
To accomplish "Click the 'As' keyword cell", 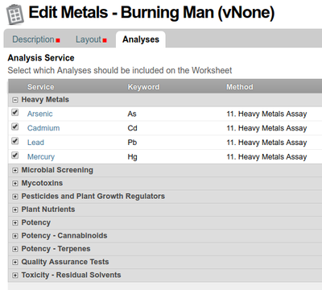I will (x=132, y=114).
